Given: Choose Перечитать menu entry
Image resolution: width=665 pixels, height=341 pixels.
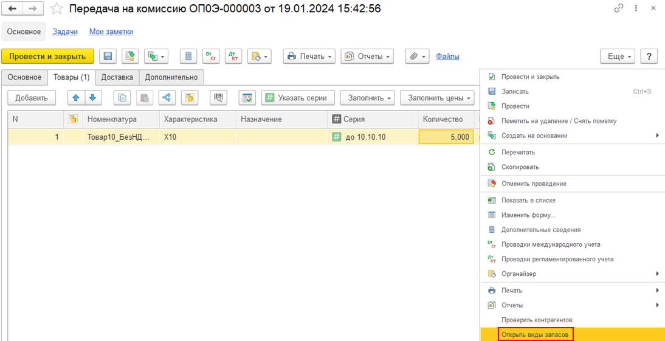Looking at the screenshot, I should pyautogui.click(x=572, y=152).
